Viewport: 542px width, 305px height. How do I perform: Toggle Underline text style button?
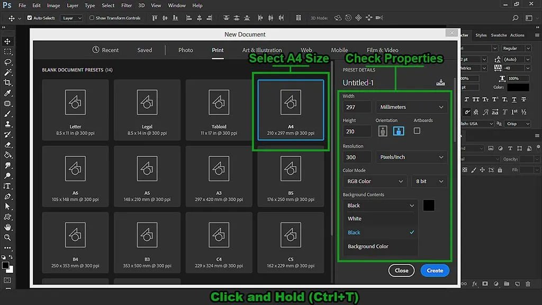pos(514,100)
